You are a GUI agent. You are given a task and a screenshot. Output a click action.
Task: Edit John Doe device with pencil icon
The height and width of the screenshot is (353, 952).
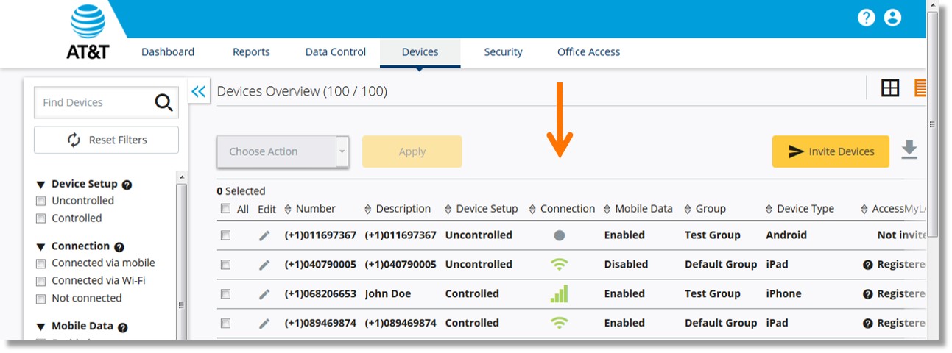tap(264, 294)
